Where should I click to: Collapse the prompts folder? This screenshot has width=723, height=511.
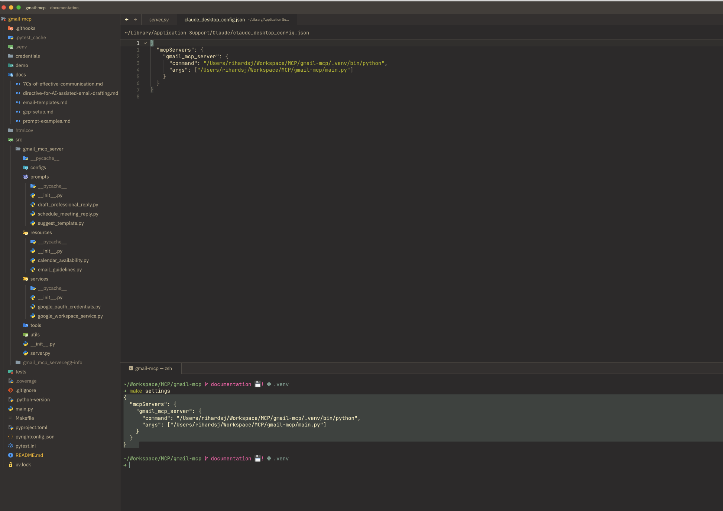click(x=39, y=177)
